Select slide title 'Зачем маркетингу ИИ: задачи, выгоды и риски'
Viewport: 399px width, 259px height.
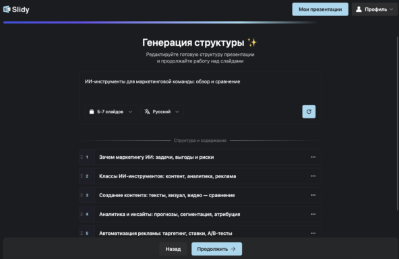click(x=156, y=157)
